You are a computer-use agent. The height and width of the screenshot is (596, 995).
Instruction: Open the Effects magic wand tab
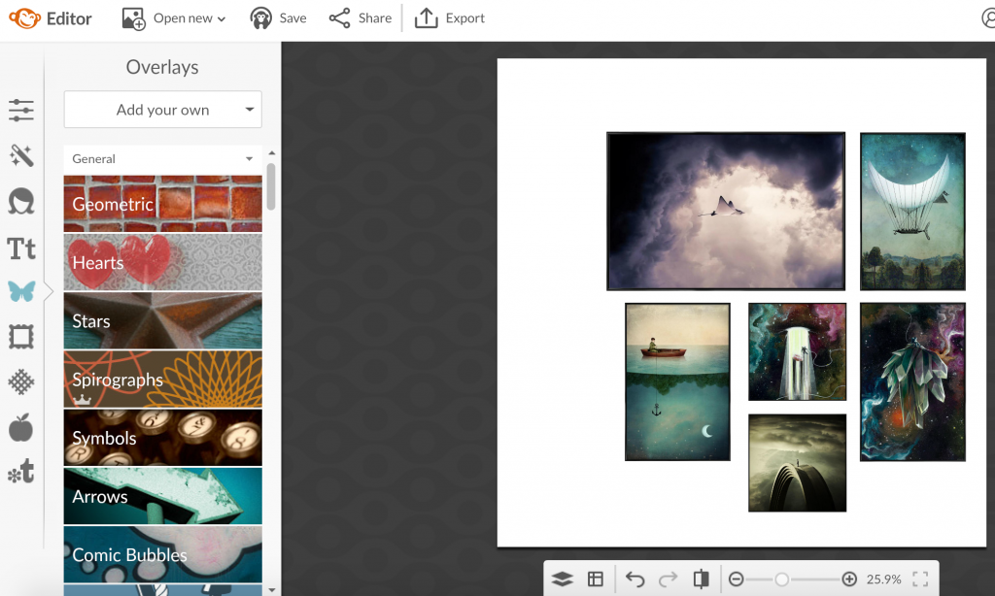[x=21, y=155]
